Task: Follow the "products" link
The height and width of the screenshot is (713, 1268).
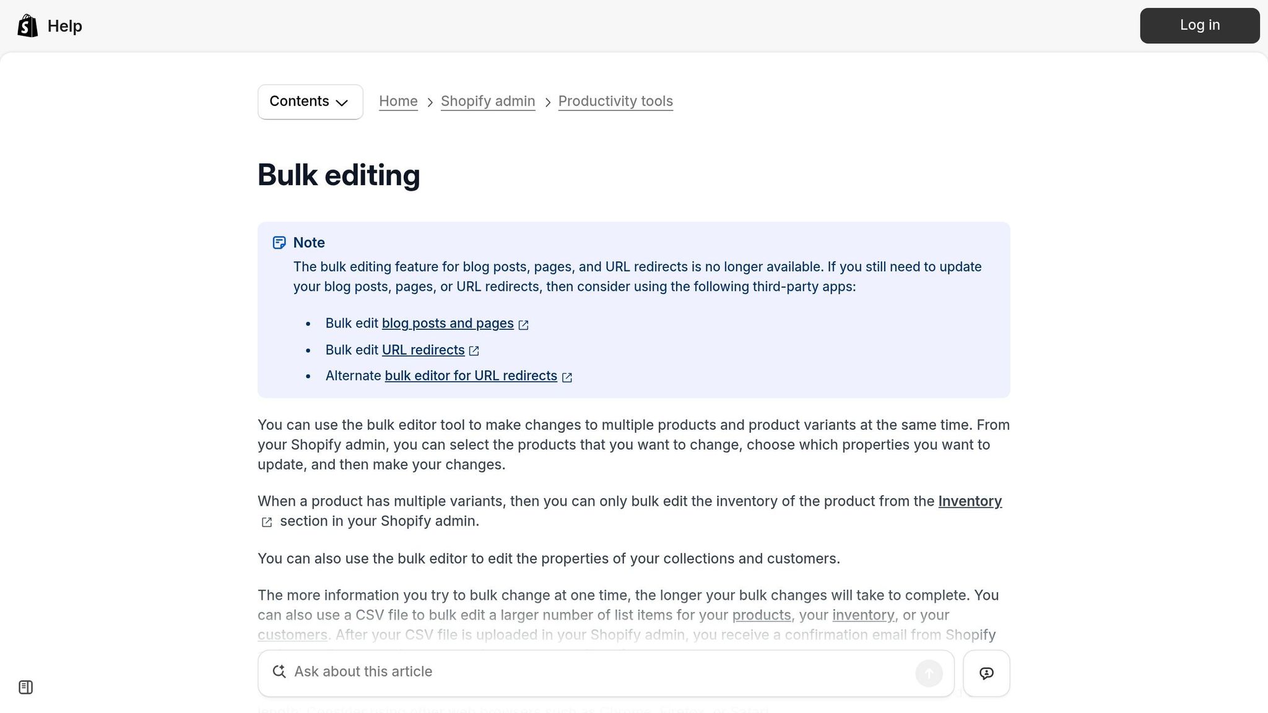Action: (x=762, y=615)
